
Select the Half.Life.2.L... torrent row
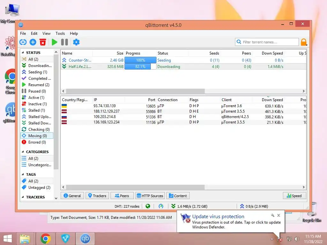184,67
